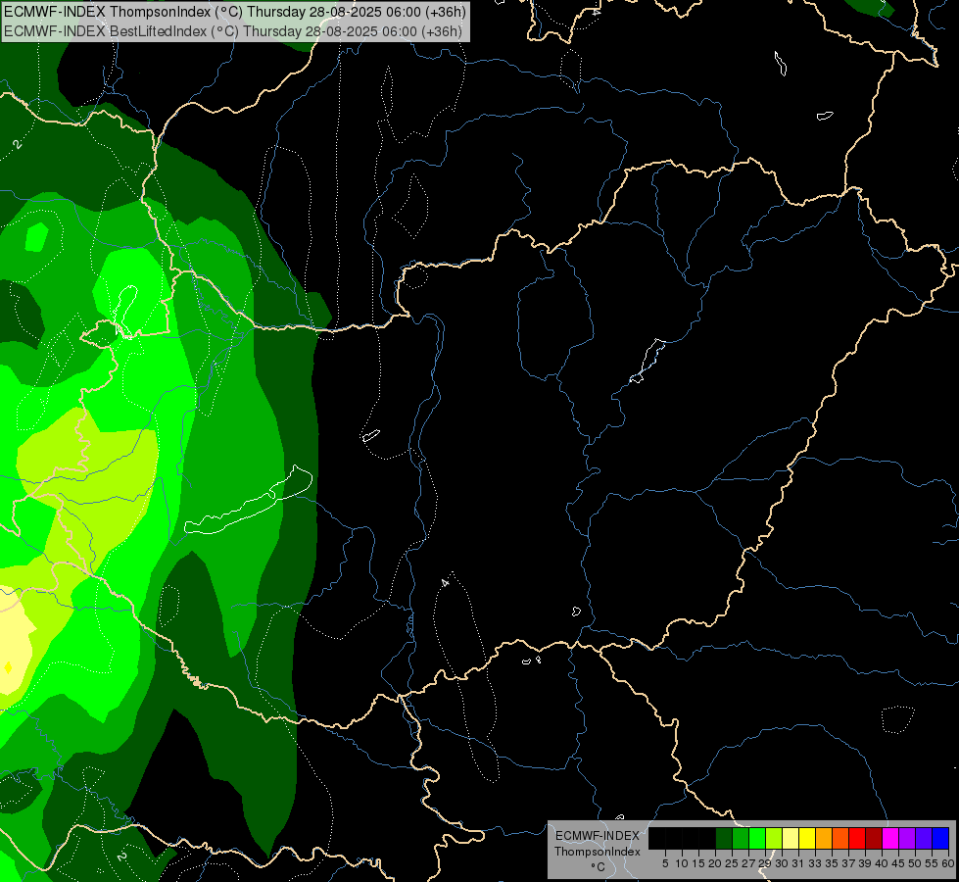This screenshot has width=959, height=882.
Task: Select the orange 33–35 legend swatch
Action: [x=824, y=838]
